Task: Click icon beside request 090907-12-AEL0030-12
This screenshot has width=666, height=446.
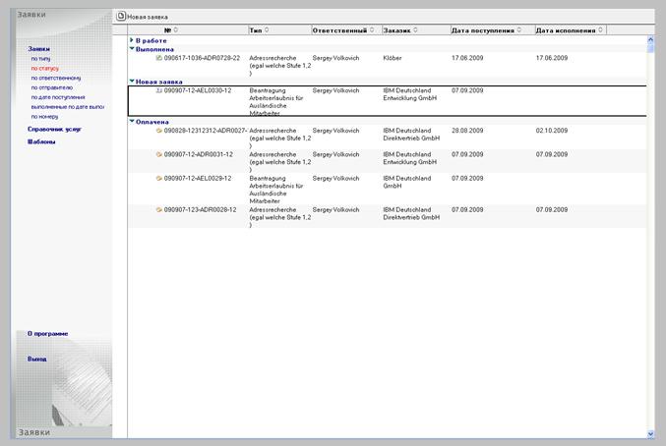Action: click(159, 90)
